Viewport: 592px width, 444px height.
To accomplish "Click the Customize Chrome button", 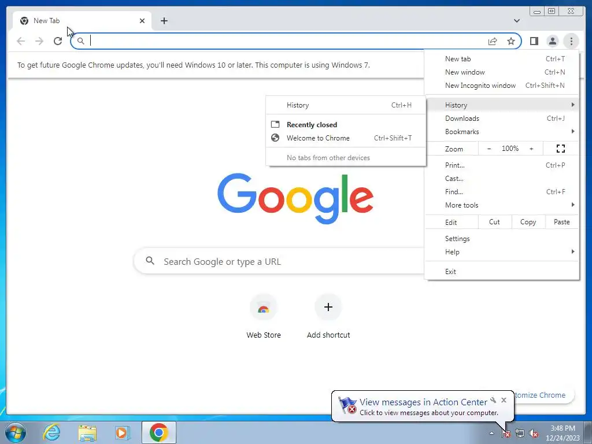I will pos(544,395).
